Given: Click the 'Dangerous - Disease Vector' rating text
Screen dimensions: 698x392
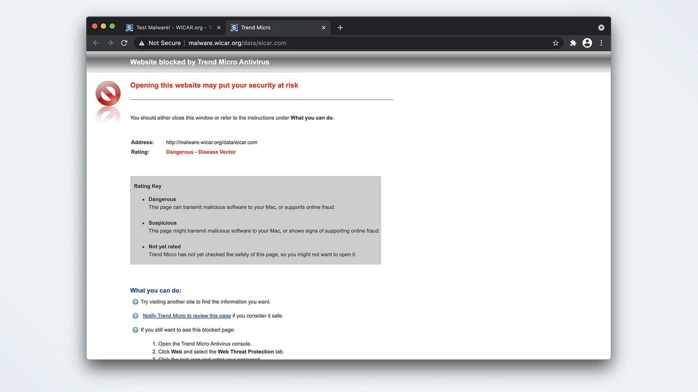Looking at the screenshot, I should (201, 152).
